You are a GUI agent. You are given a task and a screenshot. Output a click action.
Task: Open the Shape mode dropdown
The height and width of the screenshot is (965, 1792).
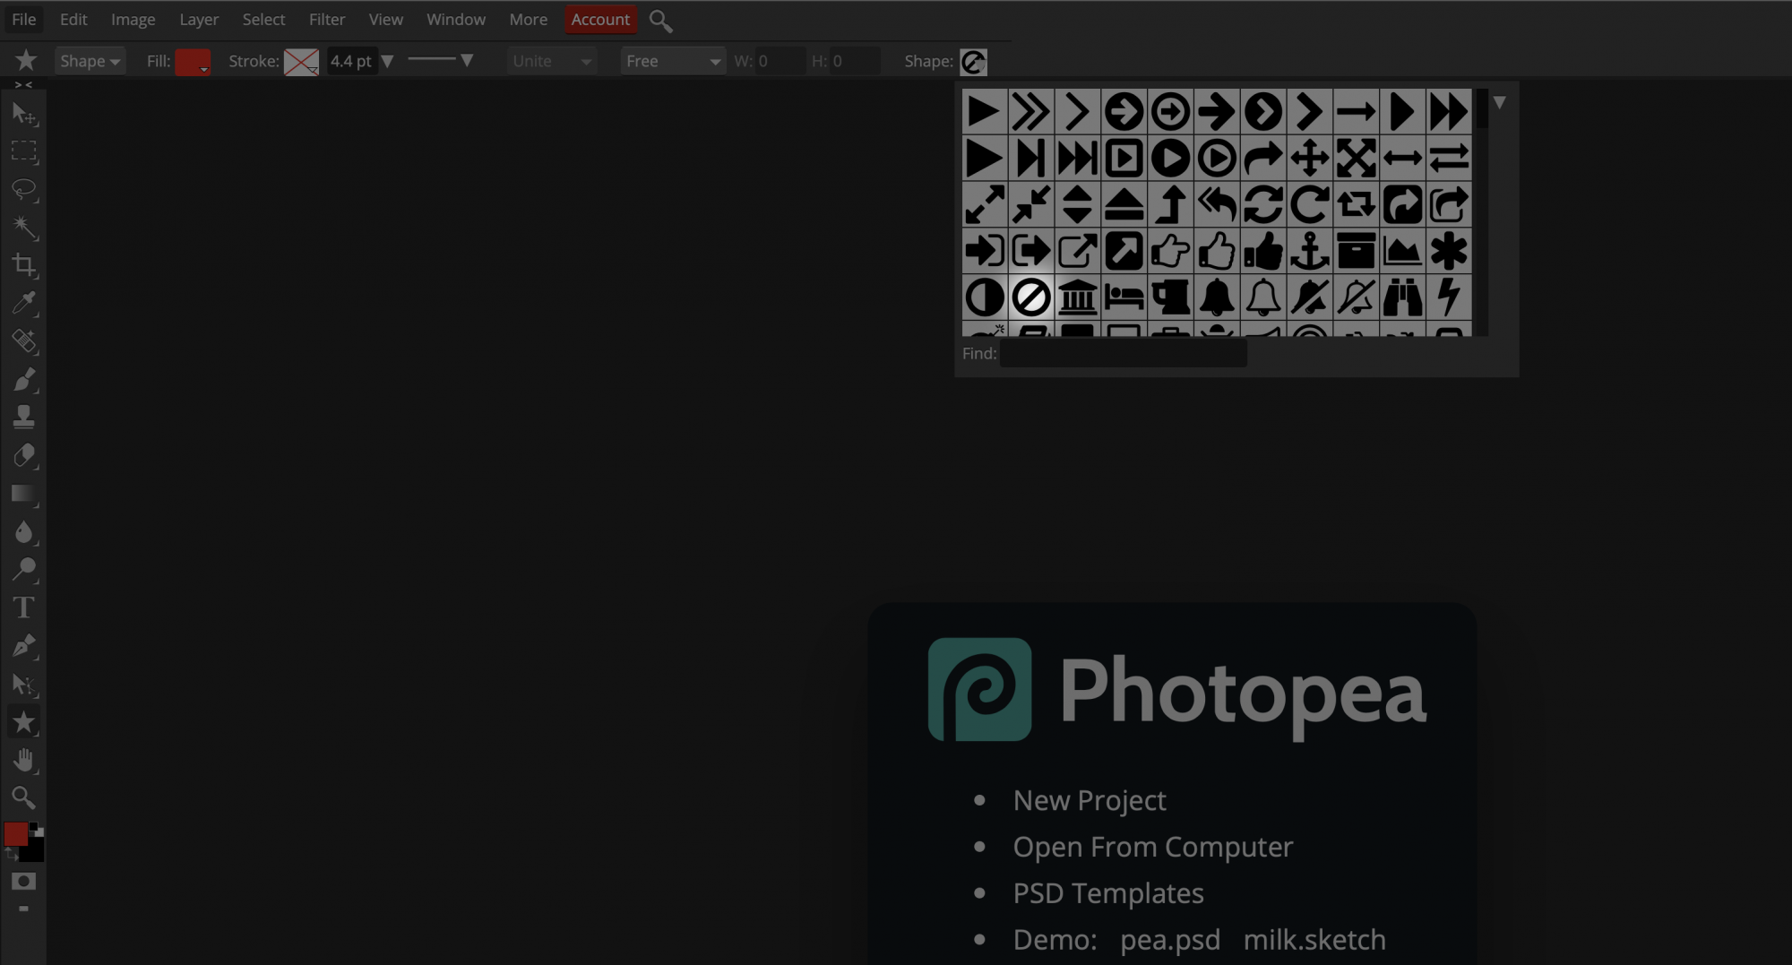click(89, 61)
